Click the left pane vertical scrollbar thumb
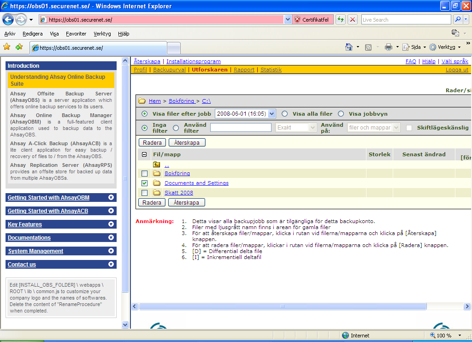Viewport: 472px width, 342px height. point(125,178)
